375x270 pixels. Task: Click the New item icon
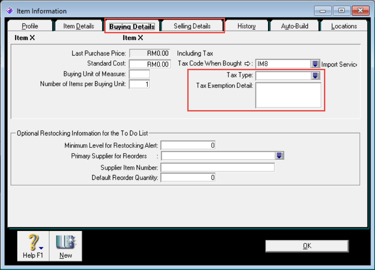65,243
